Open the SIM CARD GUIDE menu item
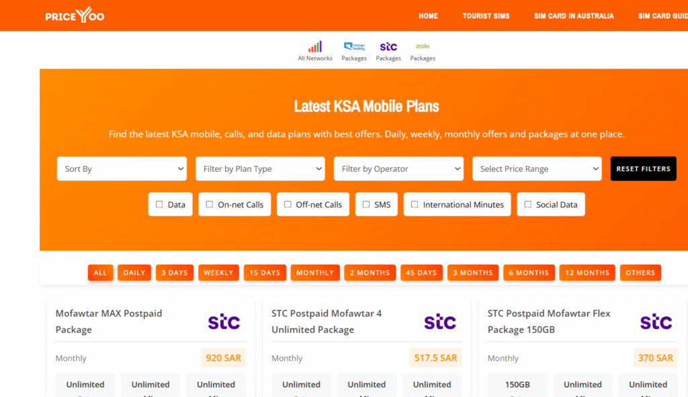688x397 pixels. 663,16
